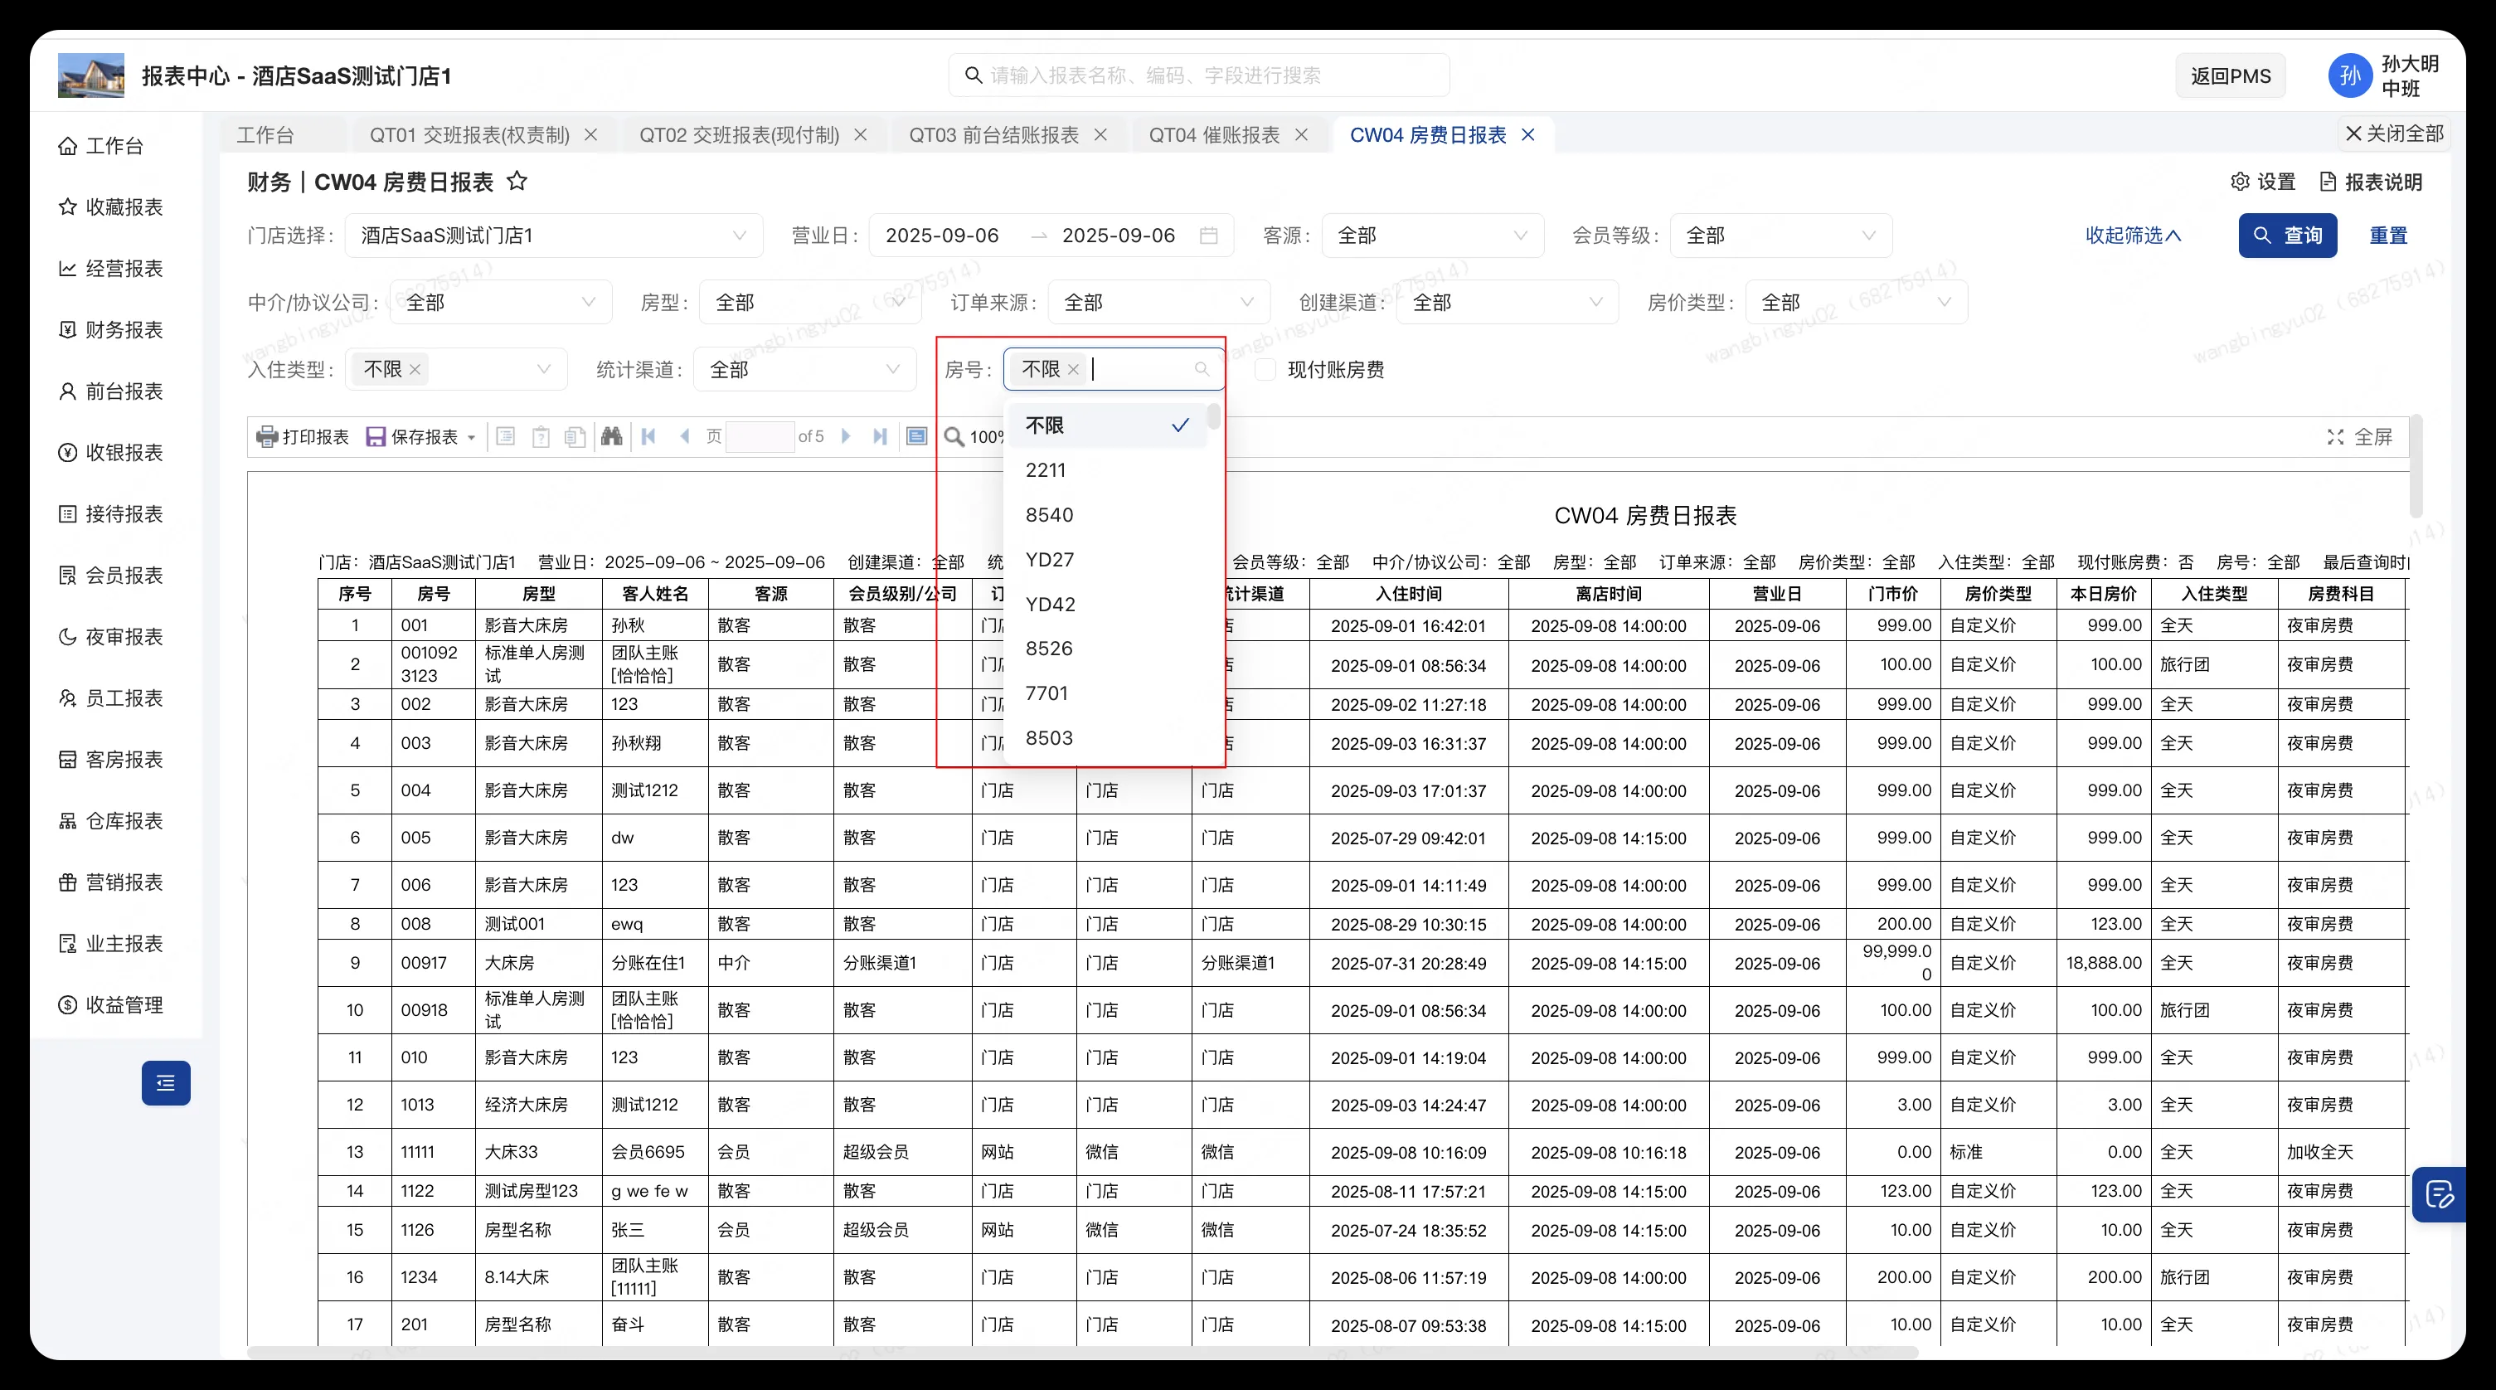
Task: Open 保存报表 dropdown arrow
Action: click(x=472, y=438)
